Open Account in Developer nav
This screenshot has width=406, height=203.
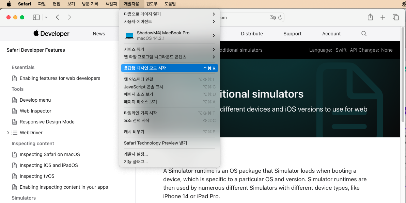pyautogui.click(x=331, y=34)
